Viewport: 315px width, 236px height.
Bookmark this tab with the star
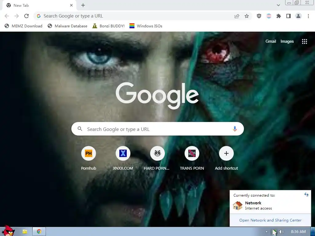[x=247, y=16]
